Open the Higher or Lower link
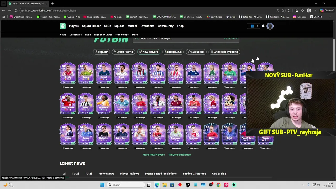This screenshot has height=189, width=336. click(103, 35)
